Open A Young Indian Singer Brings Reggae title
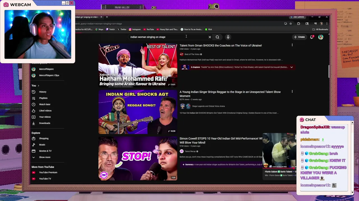Screen dimensions: 359x201 [230, 94]
